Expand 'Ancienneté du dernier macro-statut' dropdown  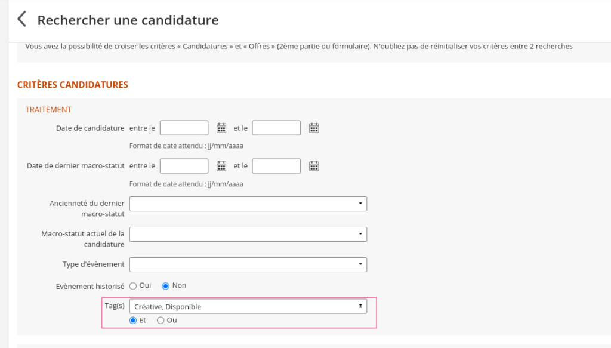click(x=248, y=204)
